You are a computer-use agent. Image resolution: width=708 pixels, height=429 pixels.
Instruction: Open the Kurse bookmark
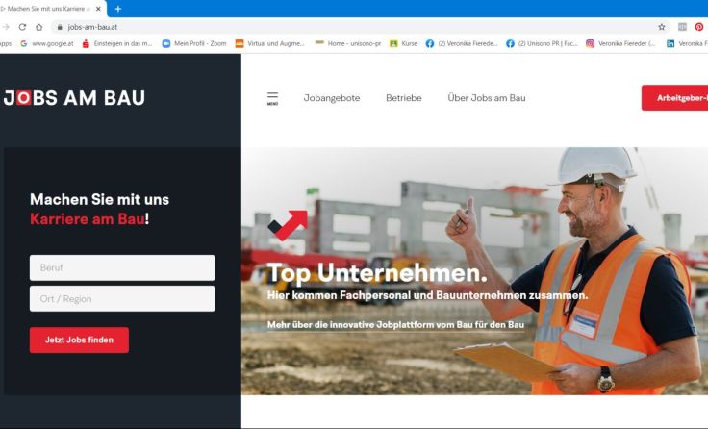404,44
